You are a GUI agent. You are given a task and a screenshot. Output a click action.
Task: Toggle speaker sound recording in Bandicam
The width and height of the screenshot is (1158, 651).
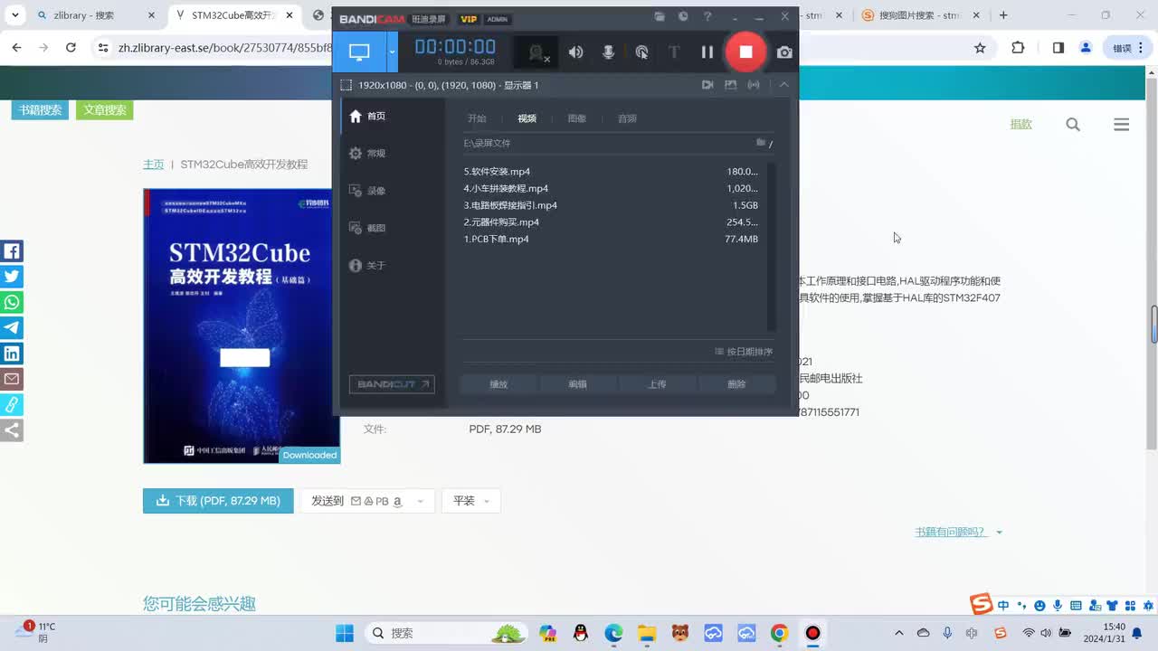pos(576,52)
